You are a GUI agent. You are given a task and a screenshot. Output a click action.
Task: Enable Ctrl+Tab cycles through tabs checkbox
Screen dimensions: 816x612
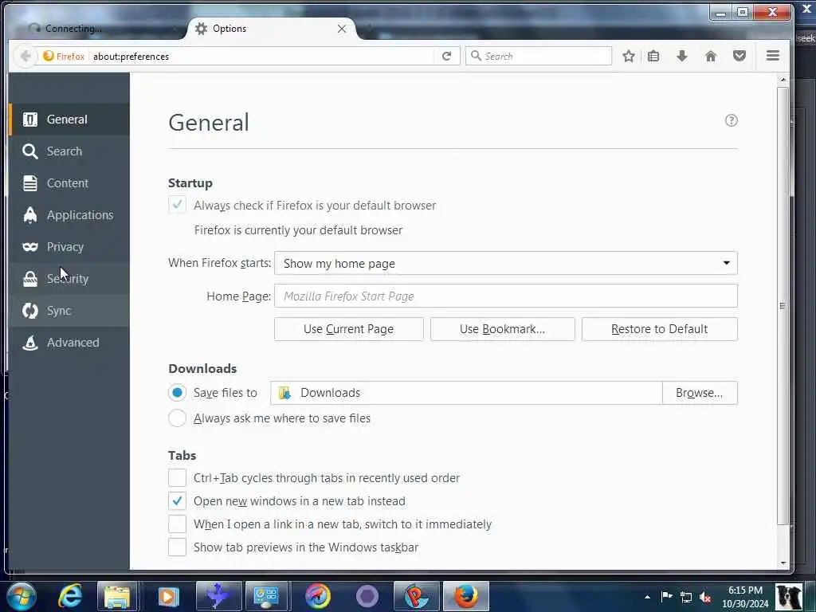point(177,478)
